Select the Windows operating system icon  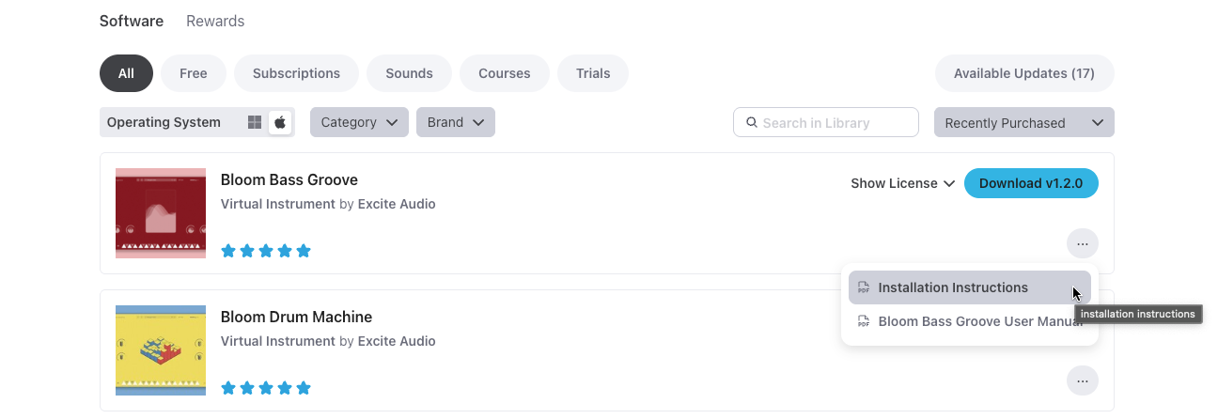pyautogui.click(x=255, y=122)
